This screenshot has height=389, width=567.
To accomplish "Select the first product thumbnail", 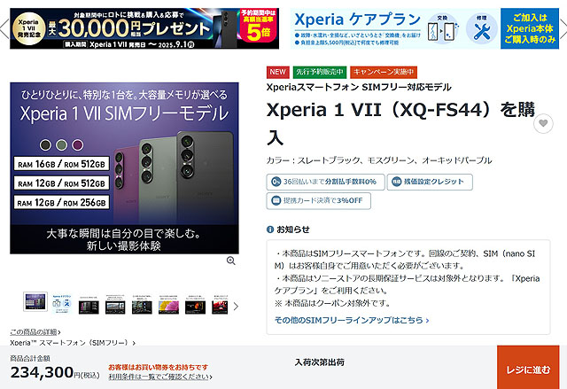I will coord(35,302).
